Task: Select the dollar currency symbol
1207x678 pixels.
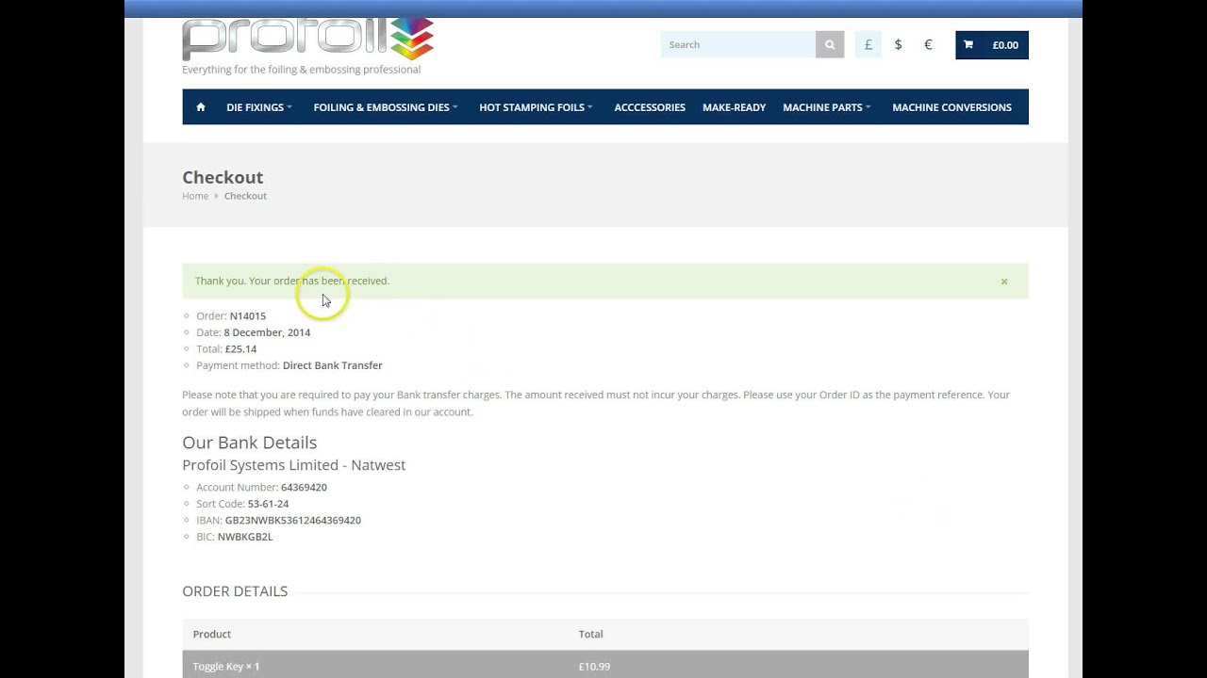Action: (898, 44)
